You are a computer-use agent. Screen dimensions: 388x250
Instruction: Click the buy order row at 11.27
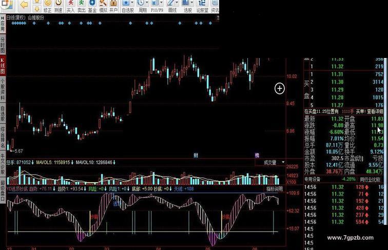[x=346, y=105]
